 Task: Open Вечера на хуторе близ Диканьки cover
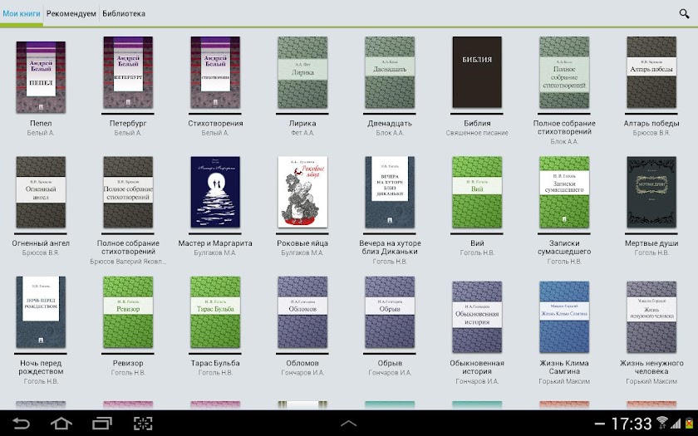390,192
